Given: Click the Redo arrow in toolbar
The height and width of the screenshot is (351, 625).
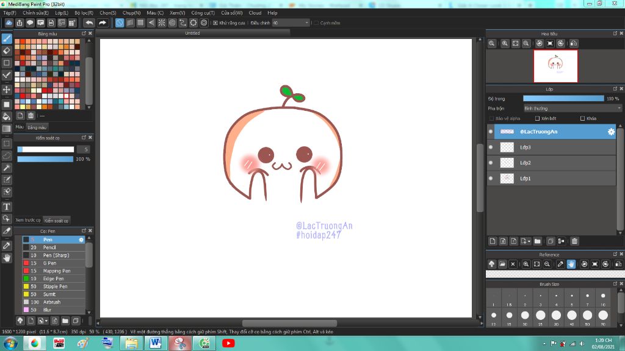Looking at the screenshot, I should click(x=103, y=23).
